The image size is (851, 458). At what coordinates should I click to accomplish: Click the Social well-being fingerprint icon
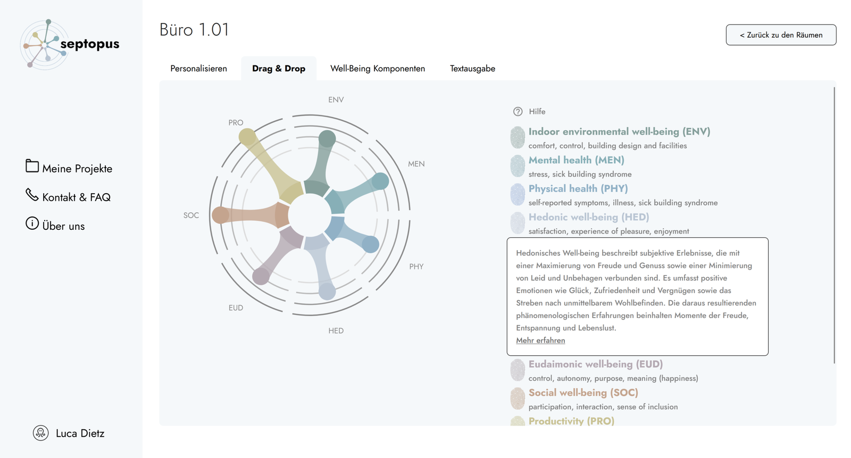click(518, 398)
